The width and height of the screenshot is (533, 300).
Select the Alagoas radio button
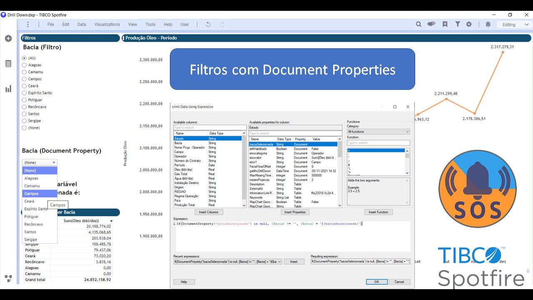tap(24, 65)
